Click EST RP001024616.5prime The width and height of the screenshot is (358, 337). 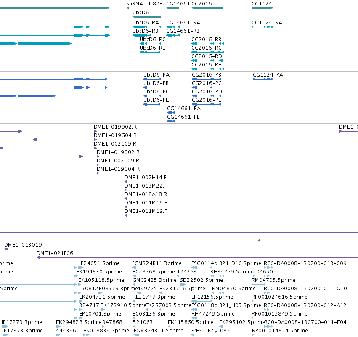[x=252, y=302]
